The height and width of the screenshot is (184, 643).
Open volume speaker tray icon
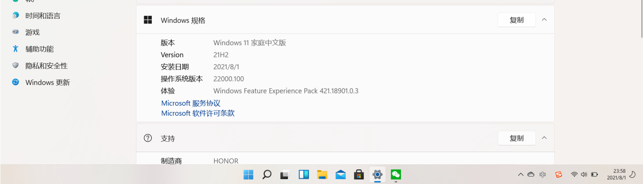click(x=584, y=175)
